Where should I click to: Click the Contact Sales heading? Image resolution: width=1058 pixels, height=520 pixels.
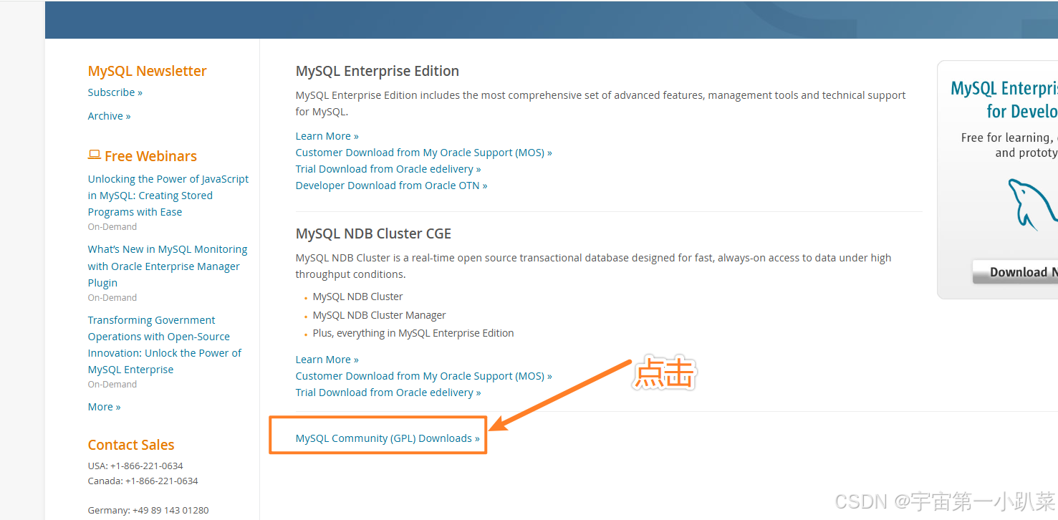(131, 445)
